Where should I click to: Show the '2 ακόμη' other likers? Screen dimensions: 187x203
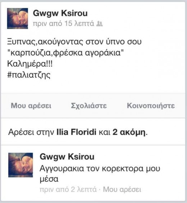click(129, 132)
